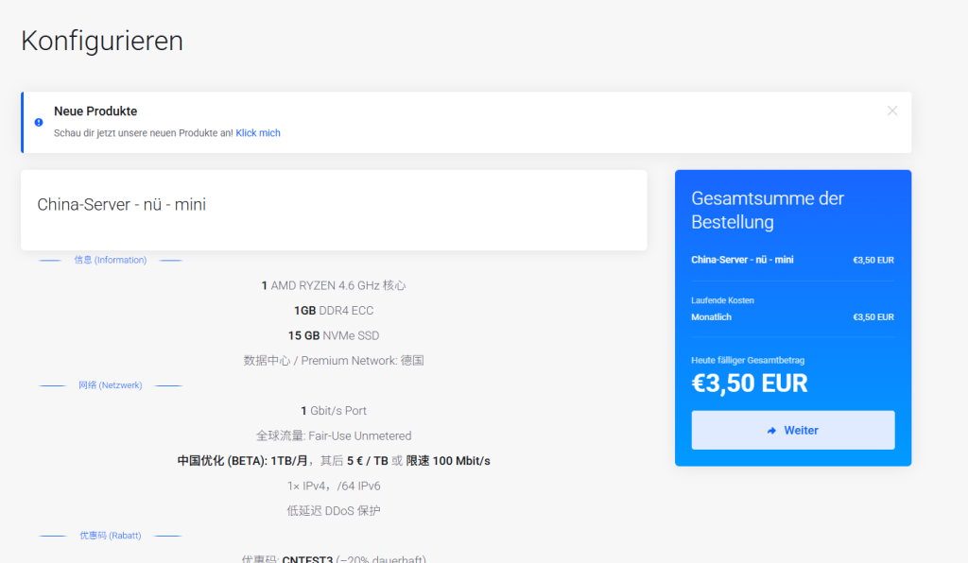Click the 'Neue Produkte' notice title
The image size is (968, 563).
(x=95, y=111)
